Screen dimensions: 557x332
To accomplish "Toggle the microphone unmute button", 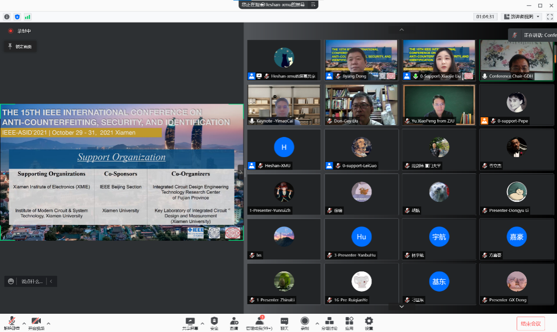I will [x=12, y=321].
